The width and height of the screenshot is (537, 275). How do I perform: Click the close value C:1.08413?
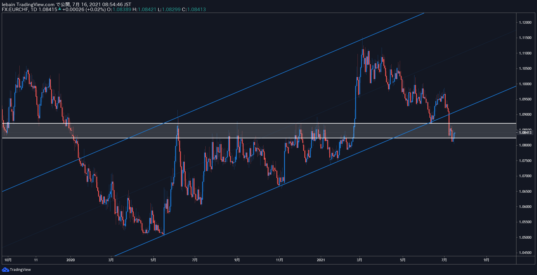194,9
